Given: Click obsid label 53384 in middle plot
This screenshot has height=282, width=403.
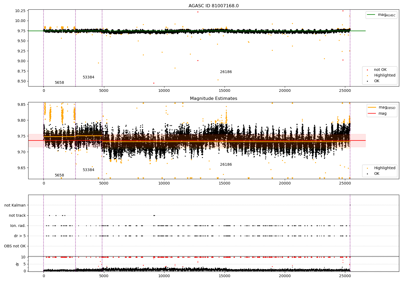Looking at the screenshot, I should coord(88,170).
